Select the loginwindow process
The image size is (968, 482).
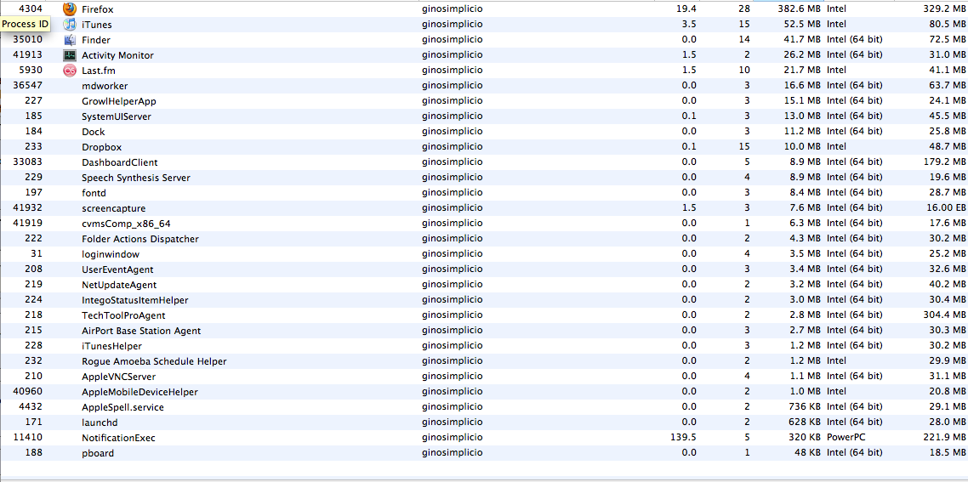(x=484, y=253)
